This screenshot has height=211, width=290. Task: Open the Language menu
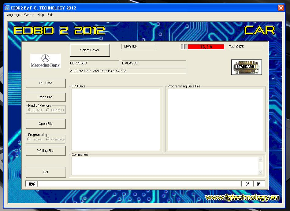coord(13,15)
